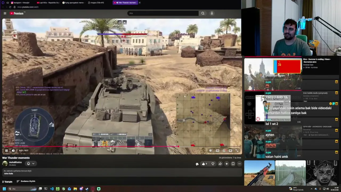The width and height of the screenshot is (341, 192).
Task: Open the muhalifsolcu channel name link
Action: click(15, 162)
